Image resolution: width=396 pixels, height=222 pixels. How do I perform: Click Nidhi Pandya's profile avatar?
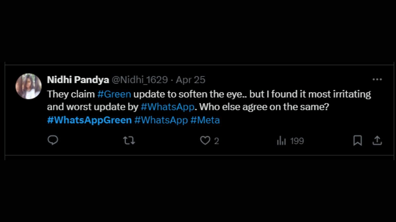point(28,86)
